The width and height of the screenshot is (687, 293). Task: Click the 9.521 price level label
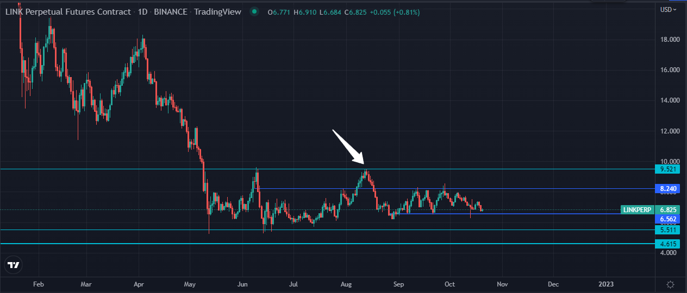coord(668,169)
